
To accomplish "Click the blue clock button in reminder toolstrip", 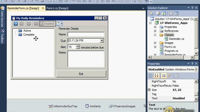I will pyautogui.click(x=16, y=24).
